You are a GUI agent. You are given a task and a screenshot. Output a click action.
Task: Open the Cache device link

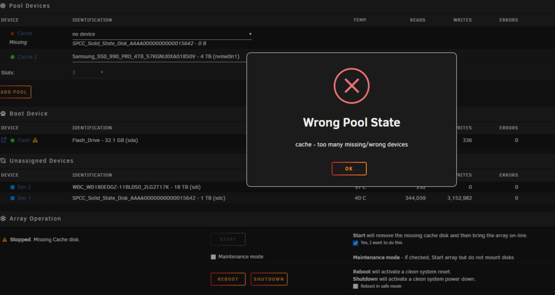(x=25, y=33)
